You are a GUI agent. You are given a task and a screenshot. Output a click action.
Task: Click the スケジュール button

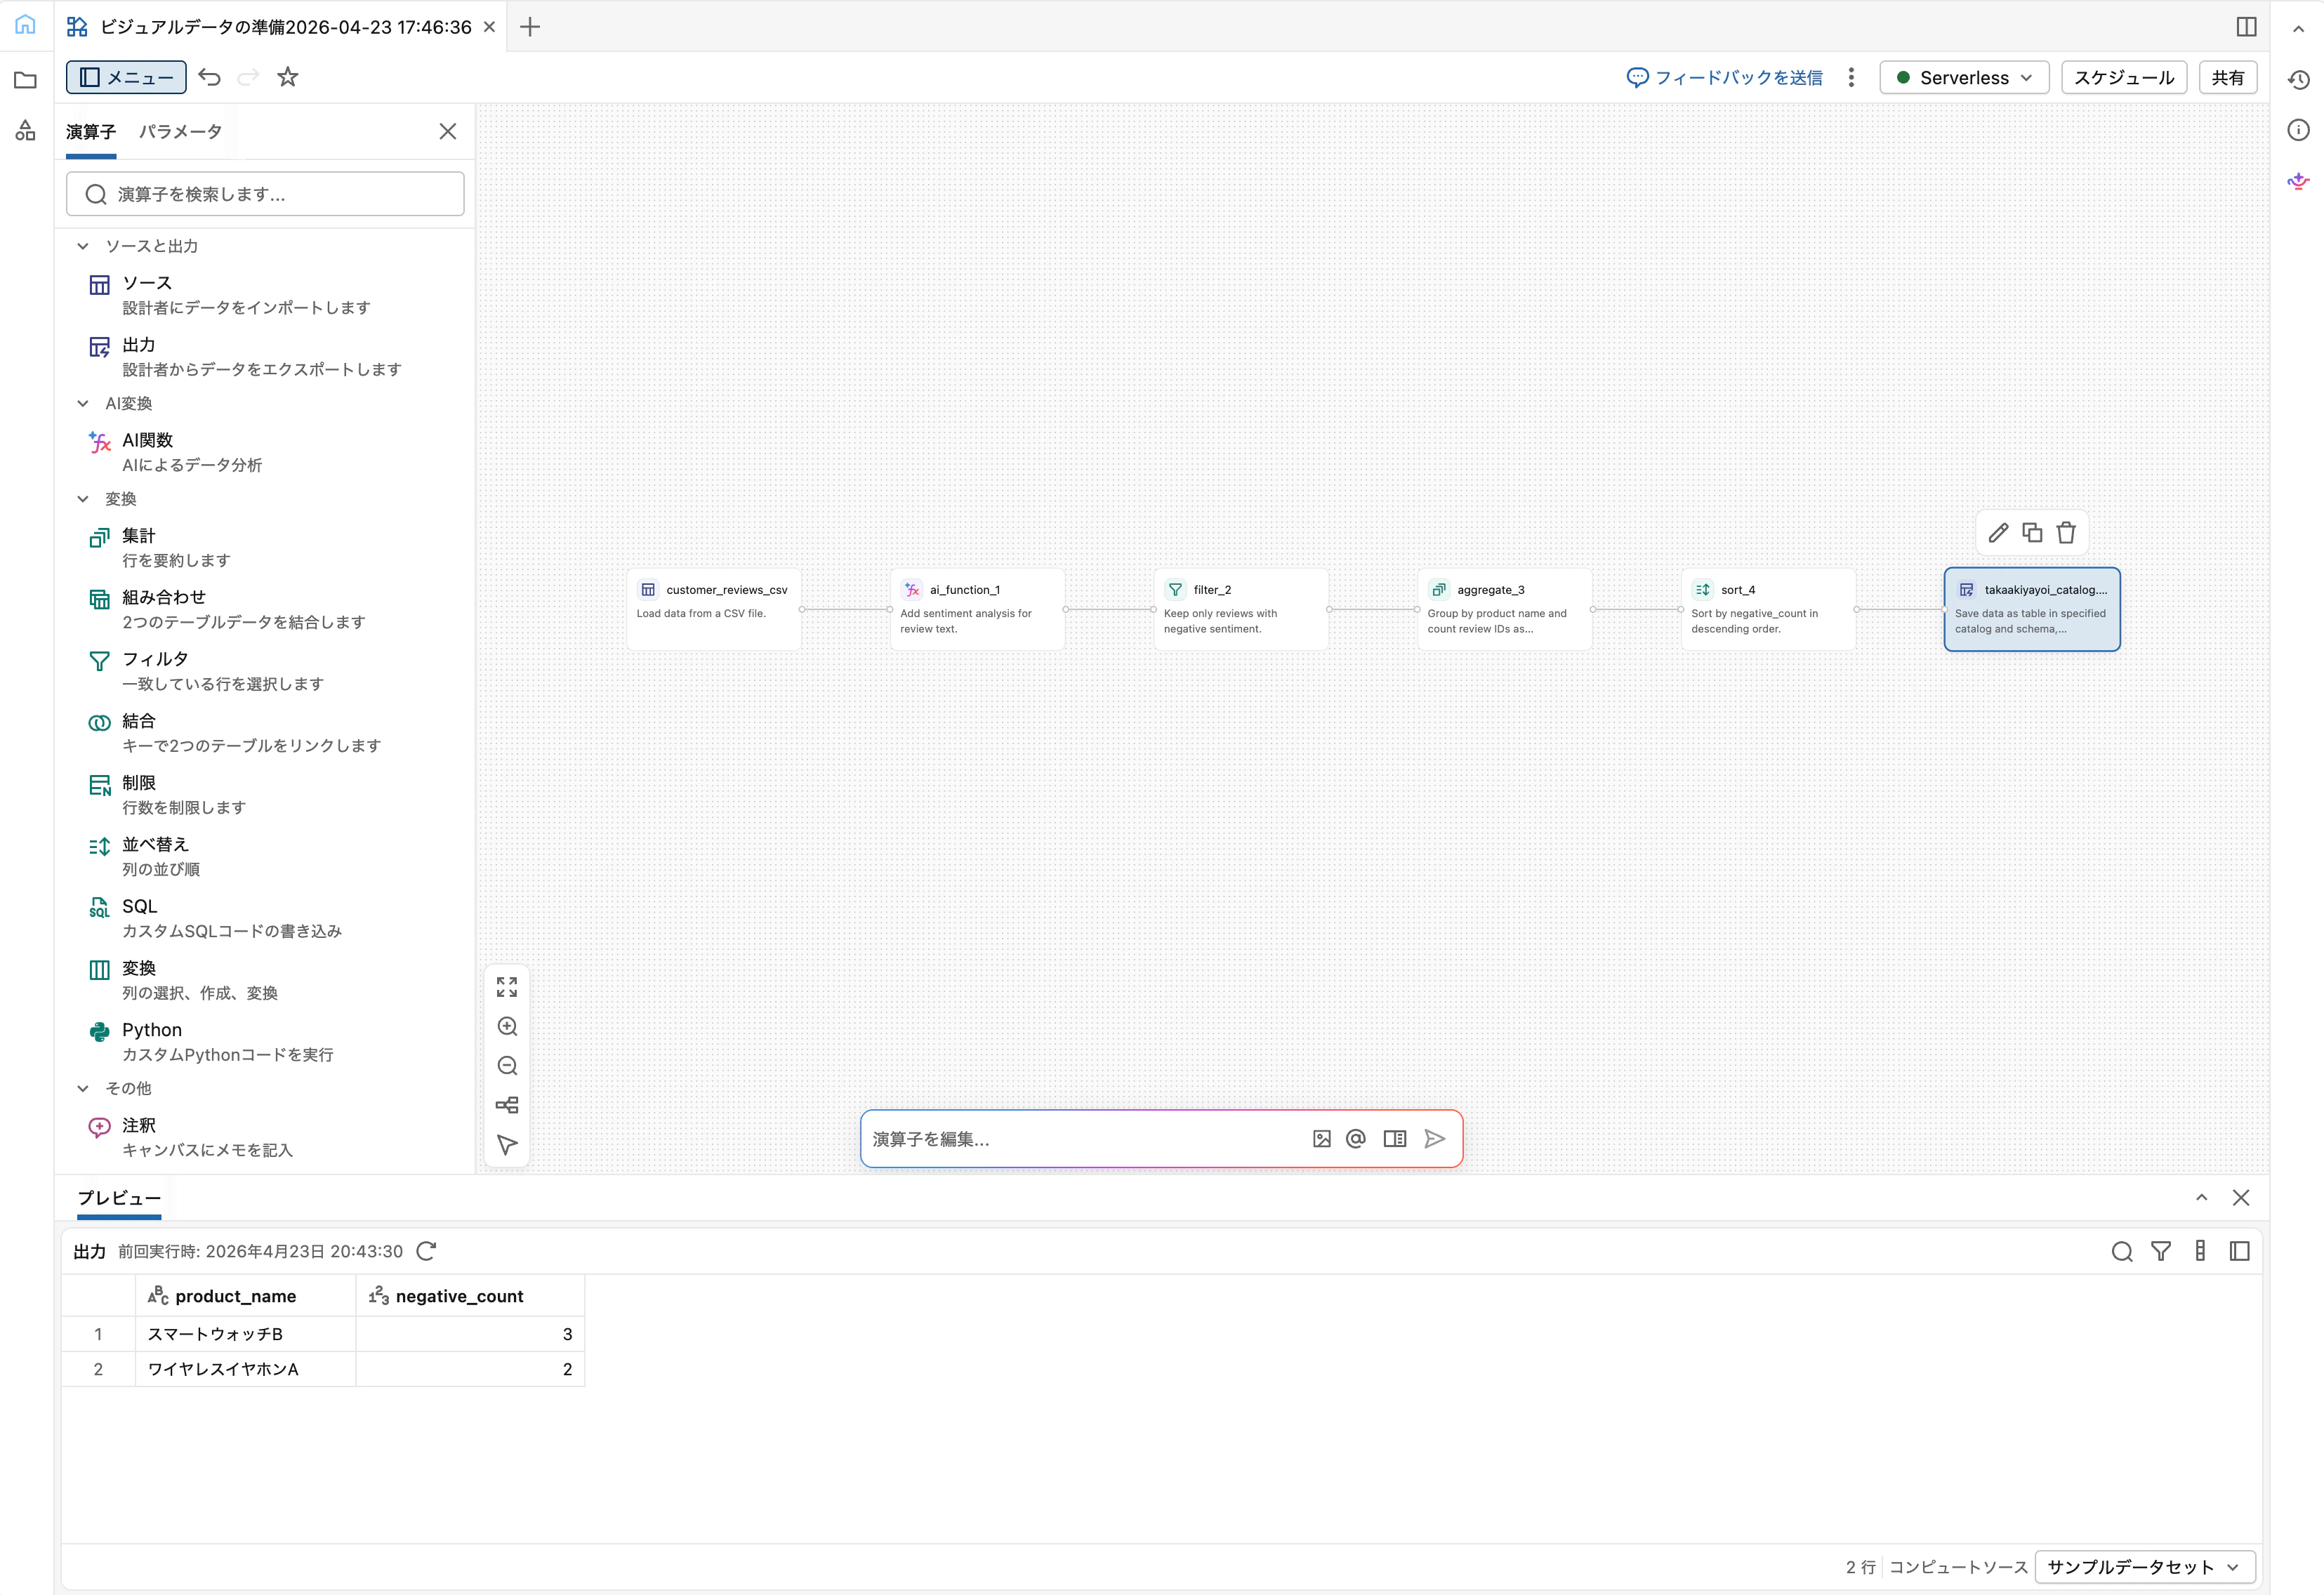[x=2123, y=77]
